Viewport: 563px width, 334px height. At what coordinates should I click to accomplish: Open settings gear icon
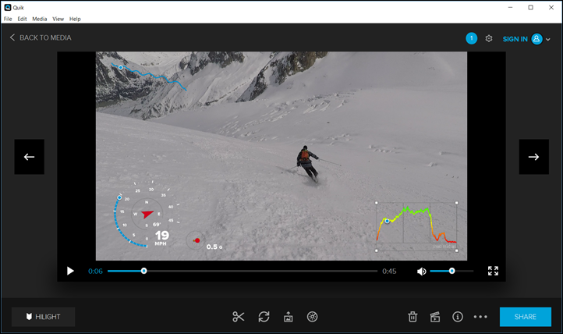(x=489, y=38)
